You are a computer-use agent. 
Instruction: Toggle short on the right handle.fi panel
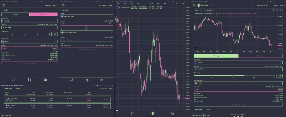coord(260,56)
